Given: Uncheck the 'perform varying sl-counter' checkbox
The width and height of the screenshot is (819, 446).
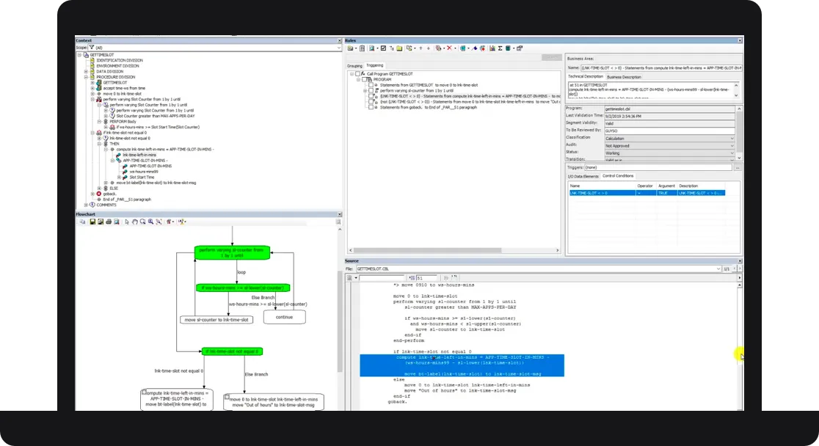Looking at the screenshot, I should pyautogui.click(x=372, y=89).
